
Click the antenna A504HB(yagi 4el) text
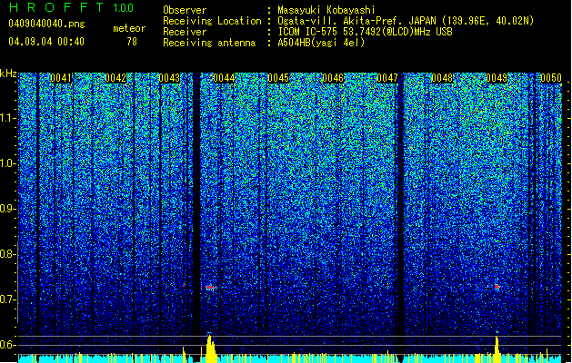click(x=321, y=43)
